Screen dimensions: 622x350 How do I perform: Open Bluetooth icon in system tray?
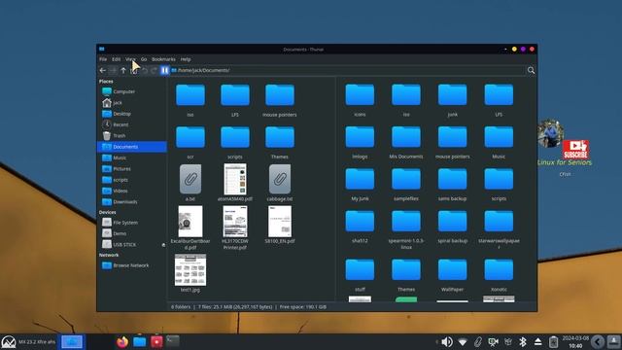click(x=523, y=341)
